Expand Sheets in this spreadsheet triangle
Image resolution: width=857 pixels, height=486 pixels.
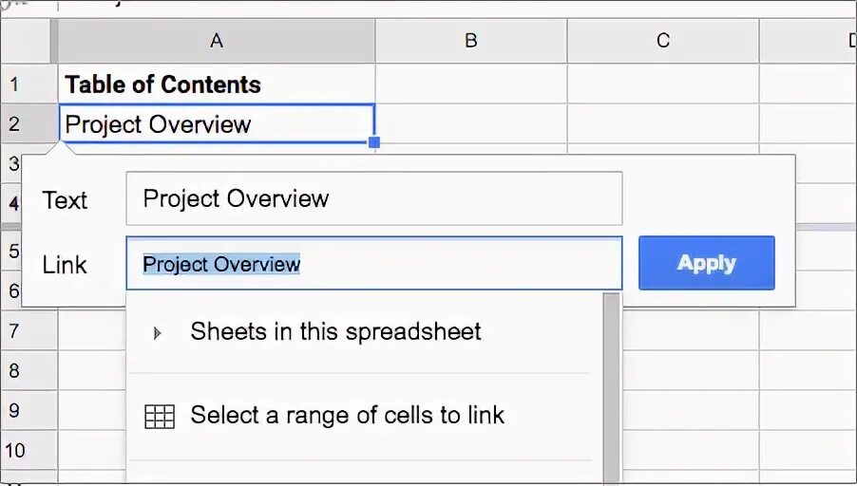(x=158, y=333)
